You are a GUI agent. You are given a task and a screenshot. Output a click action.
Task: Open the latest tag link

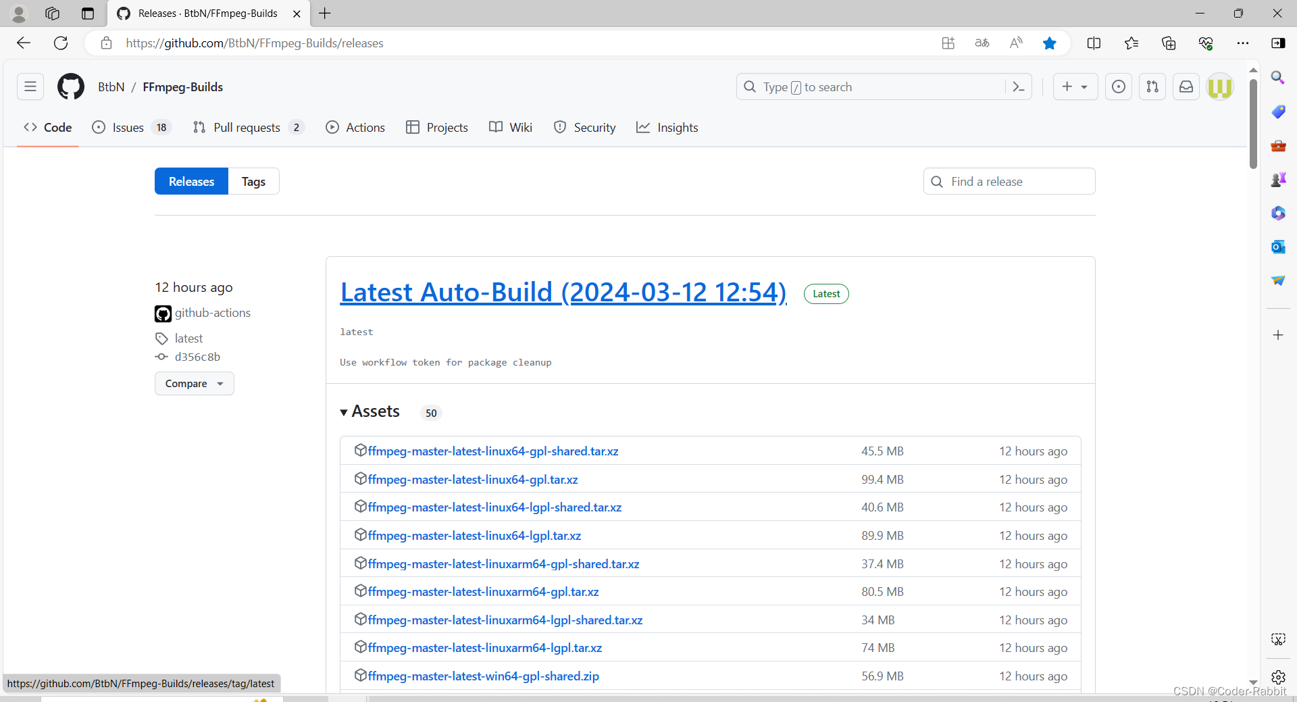click(x=188, y=339)
